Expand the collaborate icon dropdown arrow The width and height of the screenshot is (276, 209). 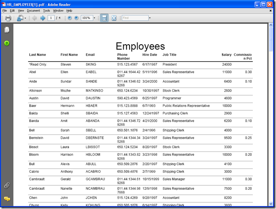(x=26, y=18)
